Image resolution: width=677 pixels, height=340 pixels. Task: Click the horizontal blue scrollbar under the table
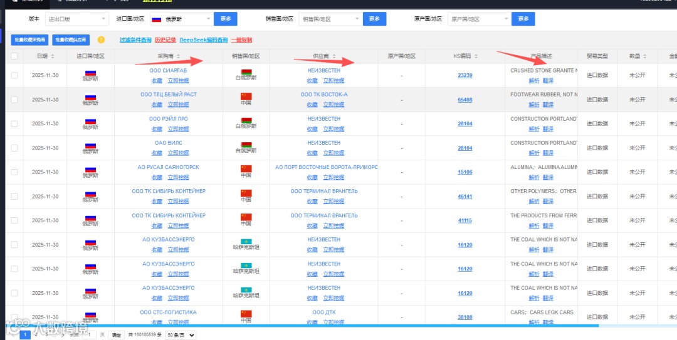(x=302, y=326)
